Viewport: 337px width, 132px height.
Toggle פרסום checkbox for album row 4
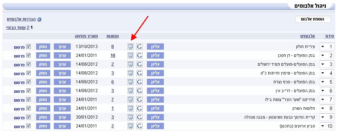click(x=28, y=73)
